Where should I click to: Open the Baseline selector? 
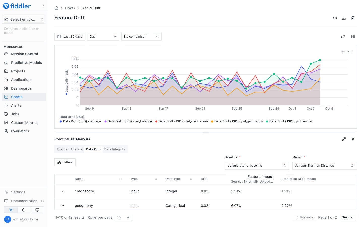click(x=257, y=166)
